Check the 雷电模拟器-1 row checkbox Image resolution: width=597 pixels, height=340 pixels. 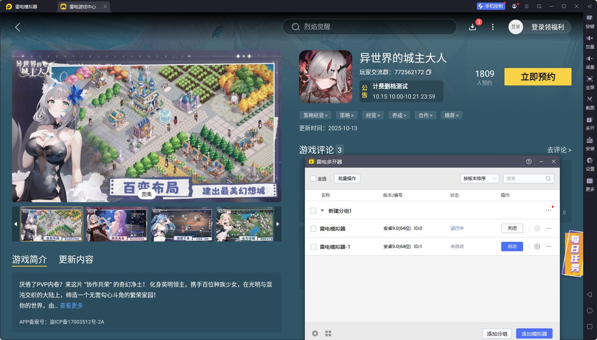point(313,247)
